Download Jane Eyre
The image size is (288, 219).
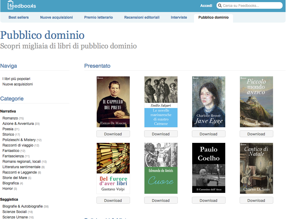pos(209,134)
